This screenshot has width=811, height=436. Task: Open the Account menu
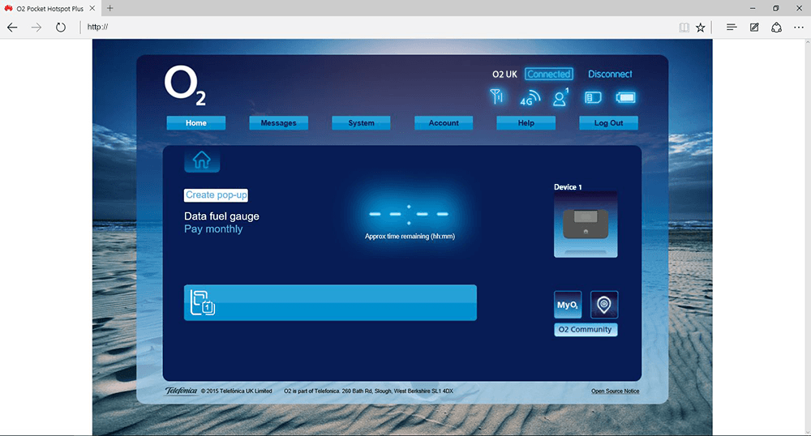tap(444, 123)
